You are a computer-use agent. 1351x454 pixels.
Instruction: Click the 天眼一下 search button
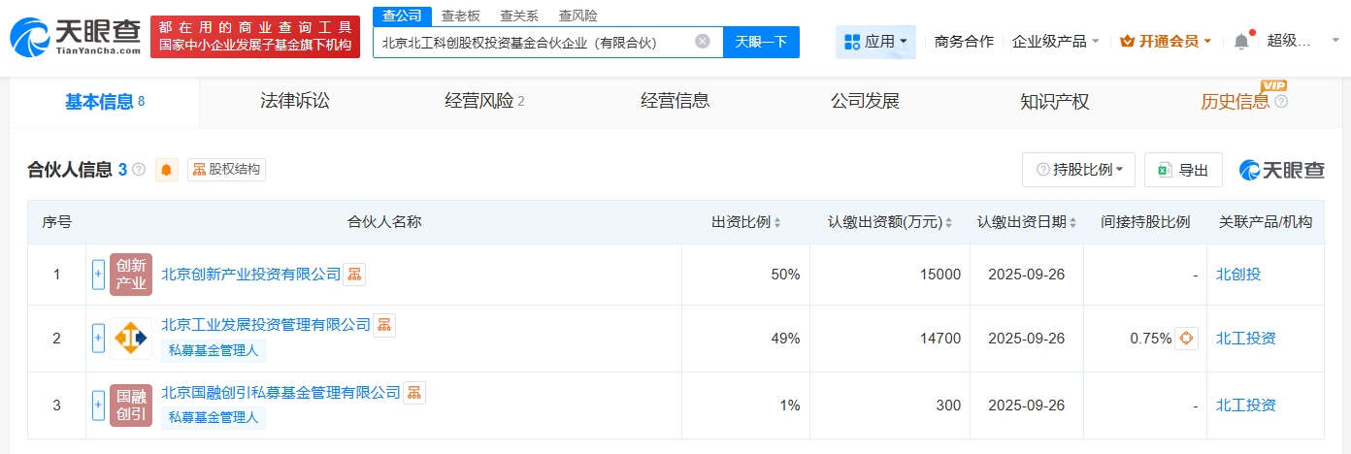[761, 42]
